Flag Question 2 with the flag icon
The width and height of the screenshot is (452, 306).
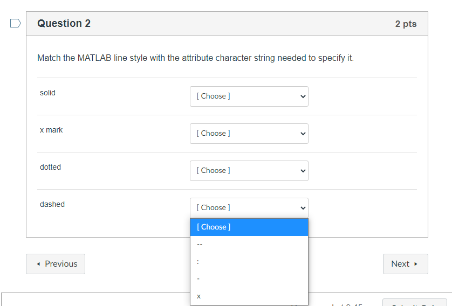(x=16, y=23)
